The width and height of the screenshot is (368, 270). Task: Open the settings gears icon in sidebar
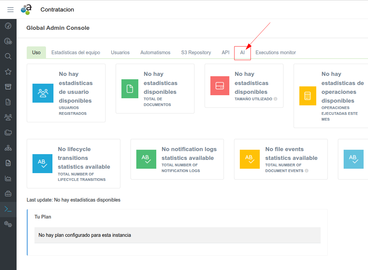coord(8,224)
